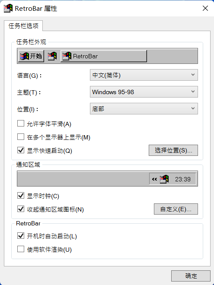
Task: Close the RetroBar properties window
Action: (205, 8)
